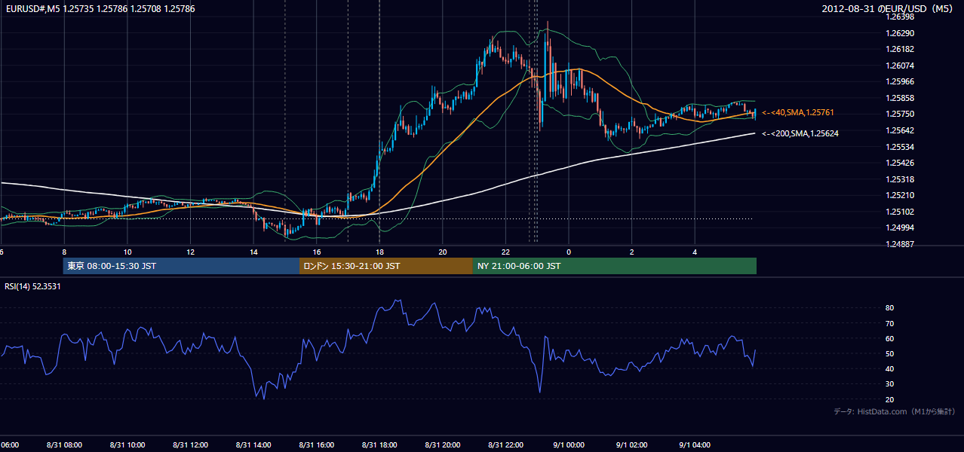The image size is (964, 452).
Task: Select the NY 21:00-06:00 JST session bar
Action: pos(615,266)
